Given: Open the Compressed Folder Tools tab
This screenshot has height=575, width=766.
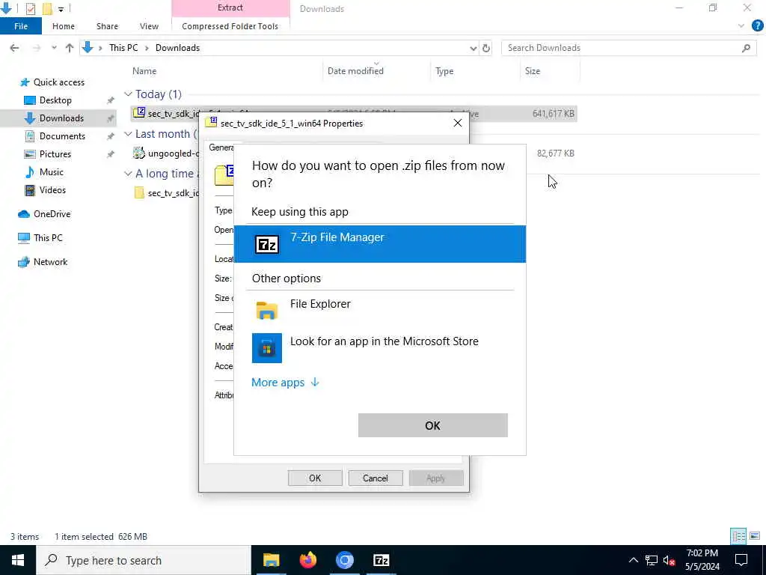Looking at the screenshot, I should pos(230,26).
